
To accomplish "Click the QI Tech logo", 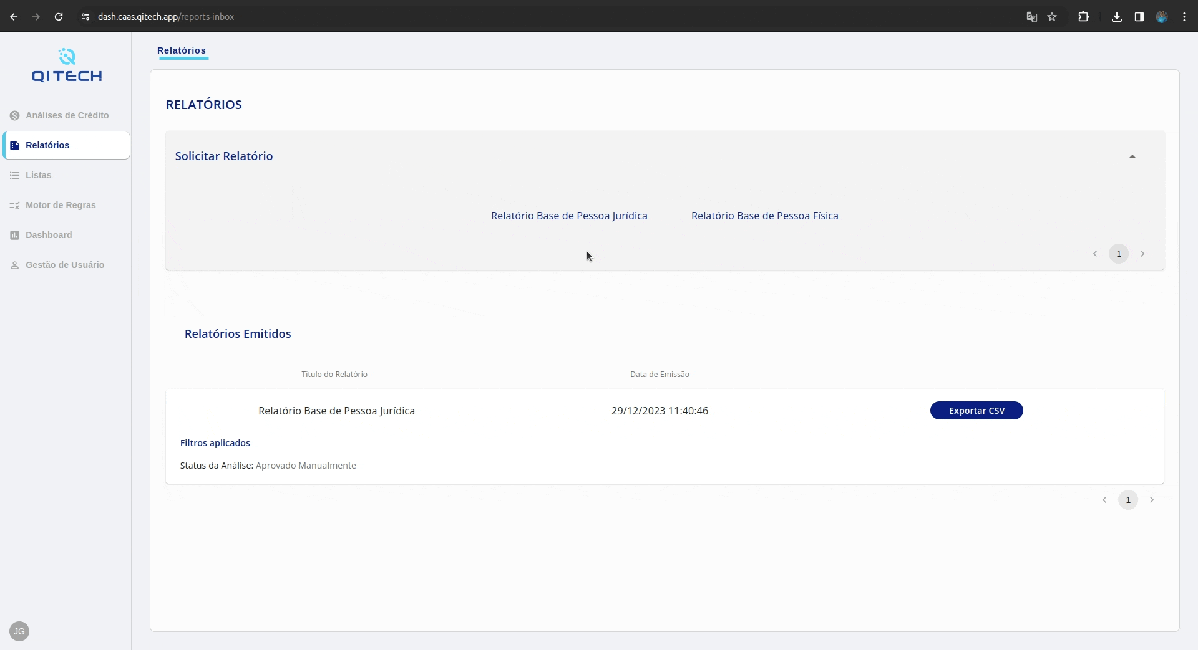I will point(67,65).
